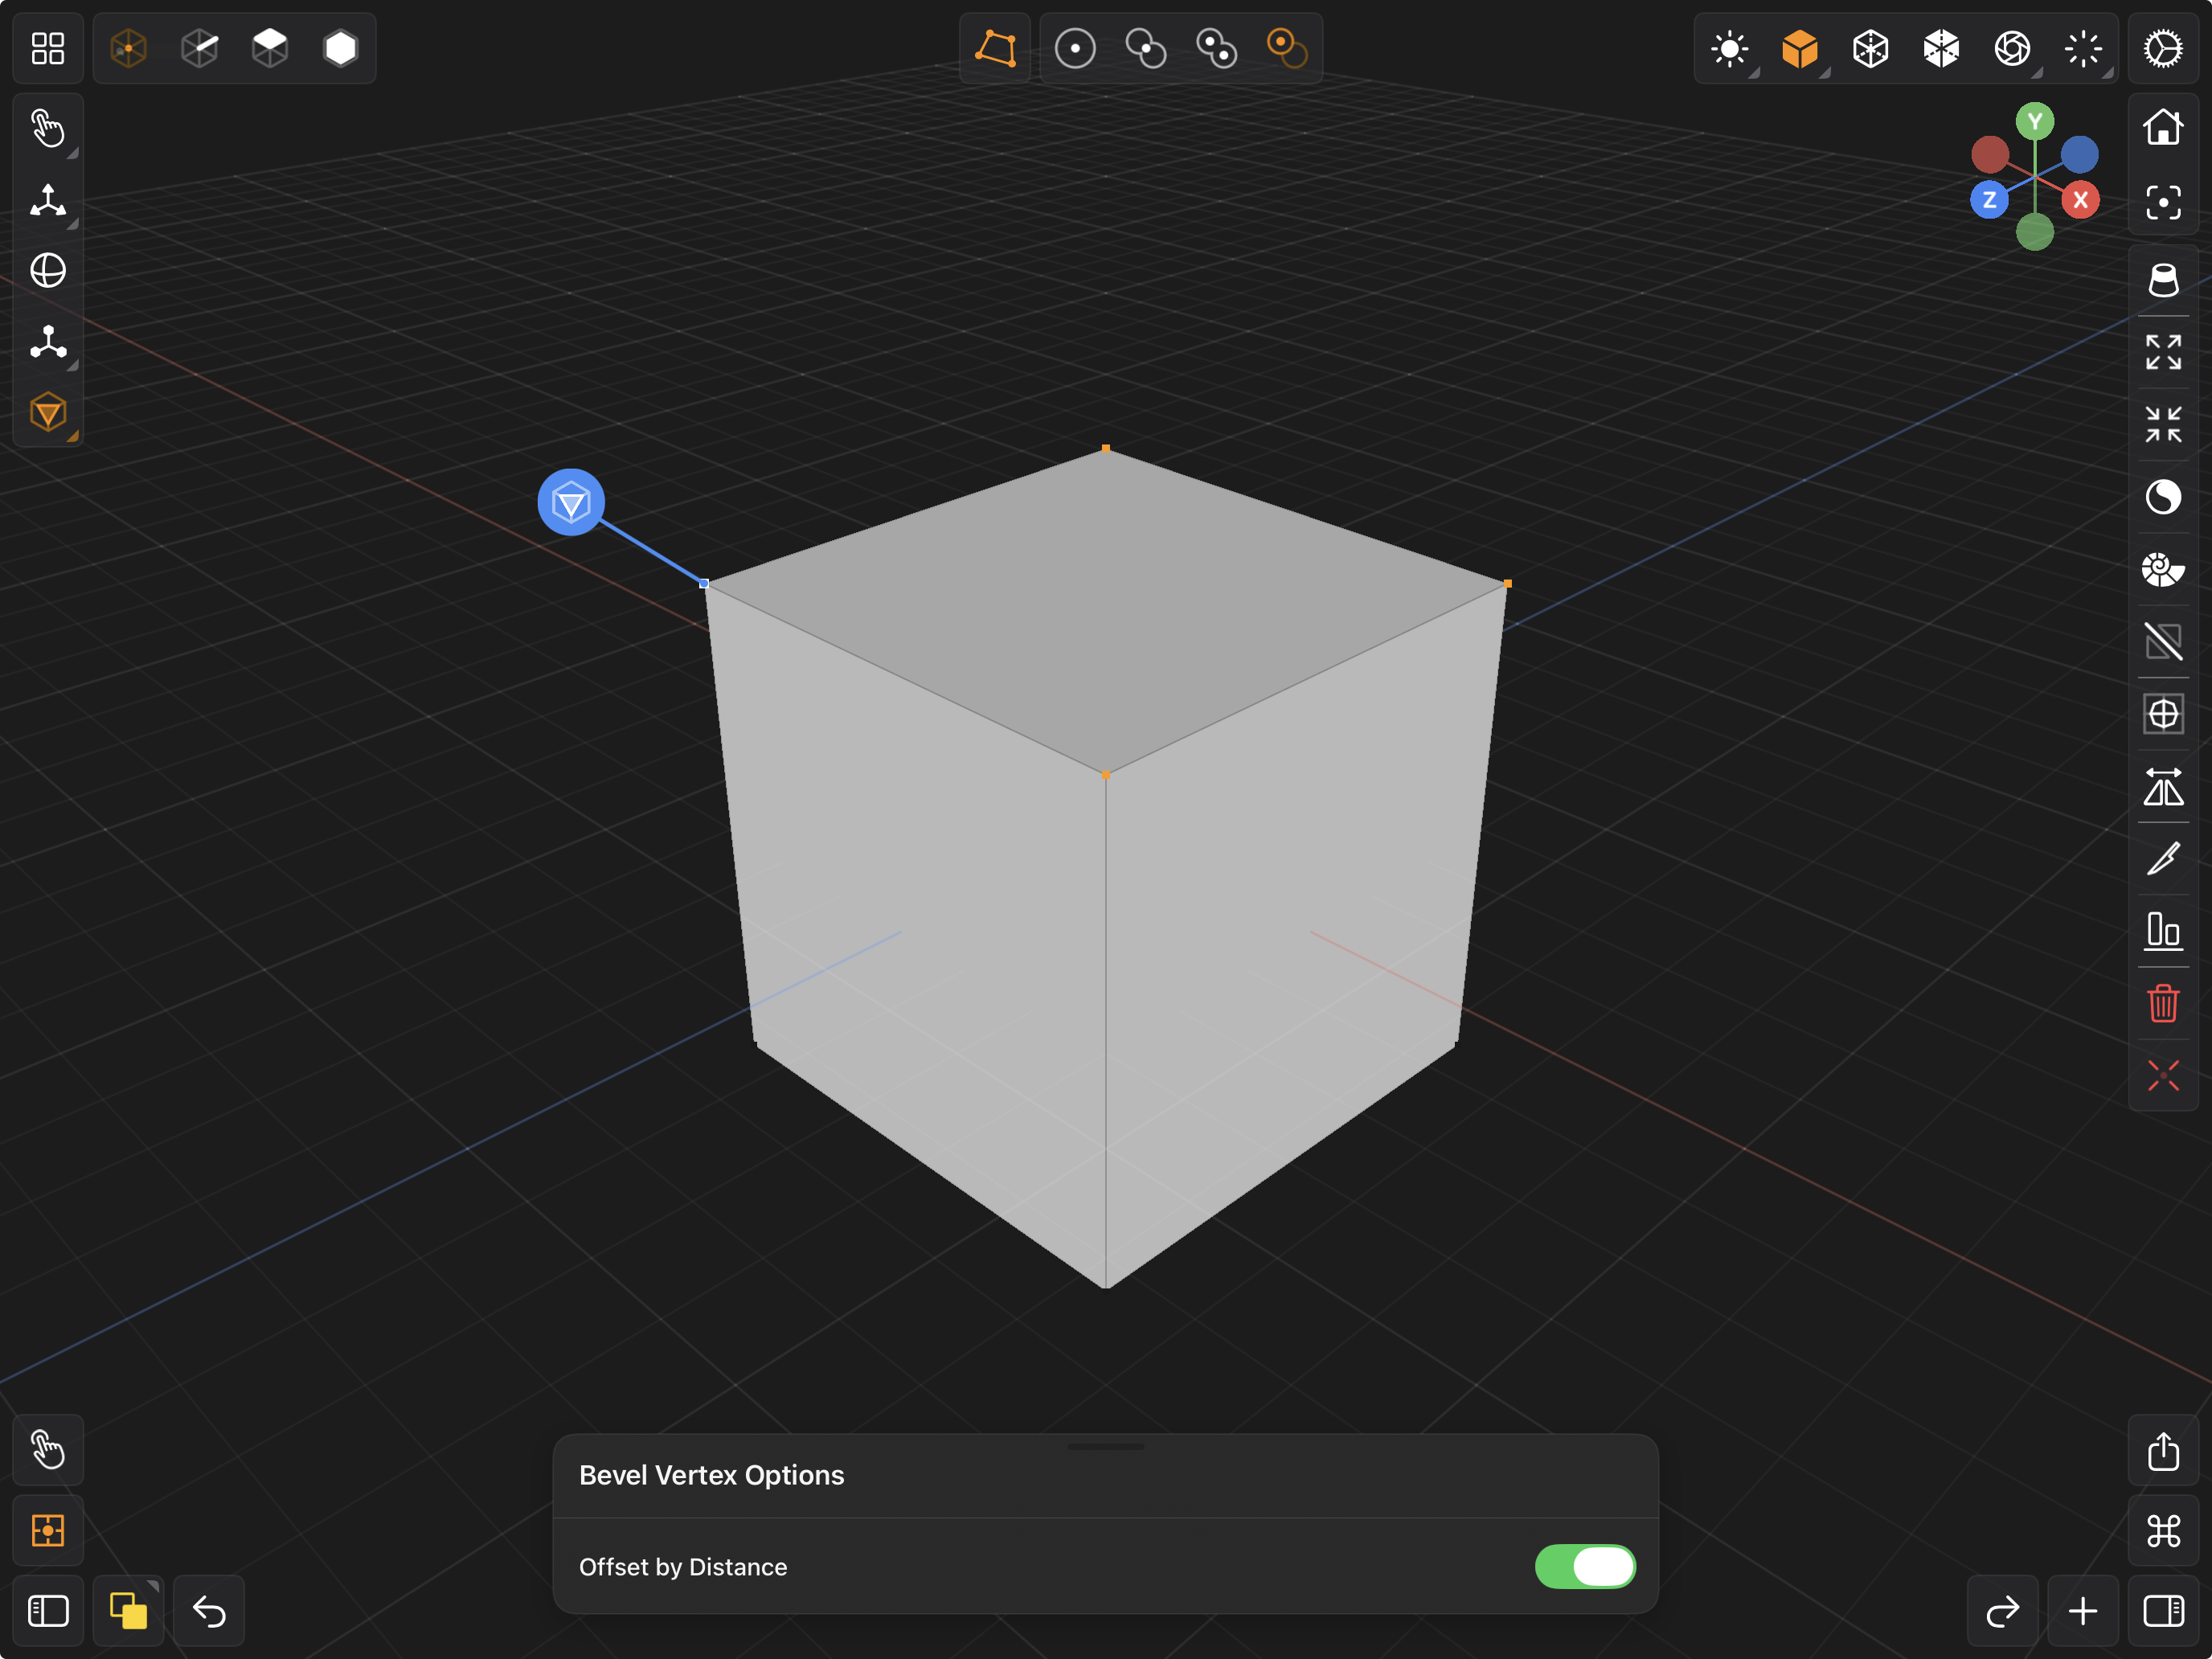
Task: Select vertex selection mode cube icon
Action: (x=129, y=48)
